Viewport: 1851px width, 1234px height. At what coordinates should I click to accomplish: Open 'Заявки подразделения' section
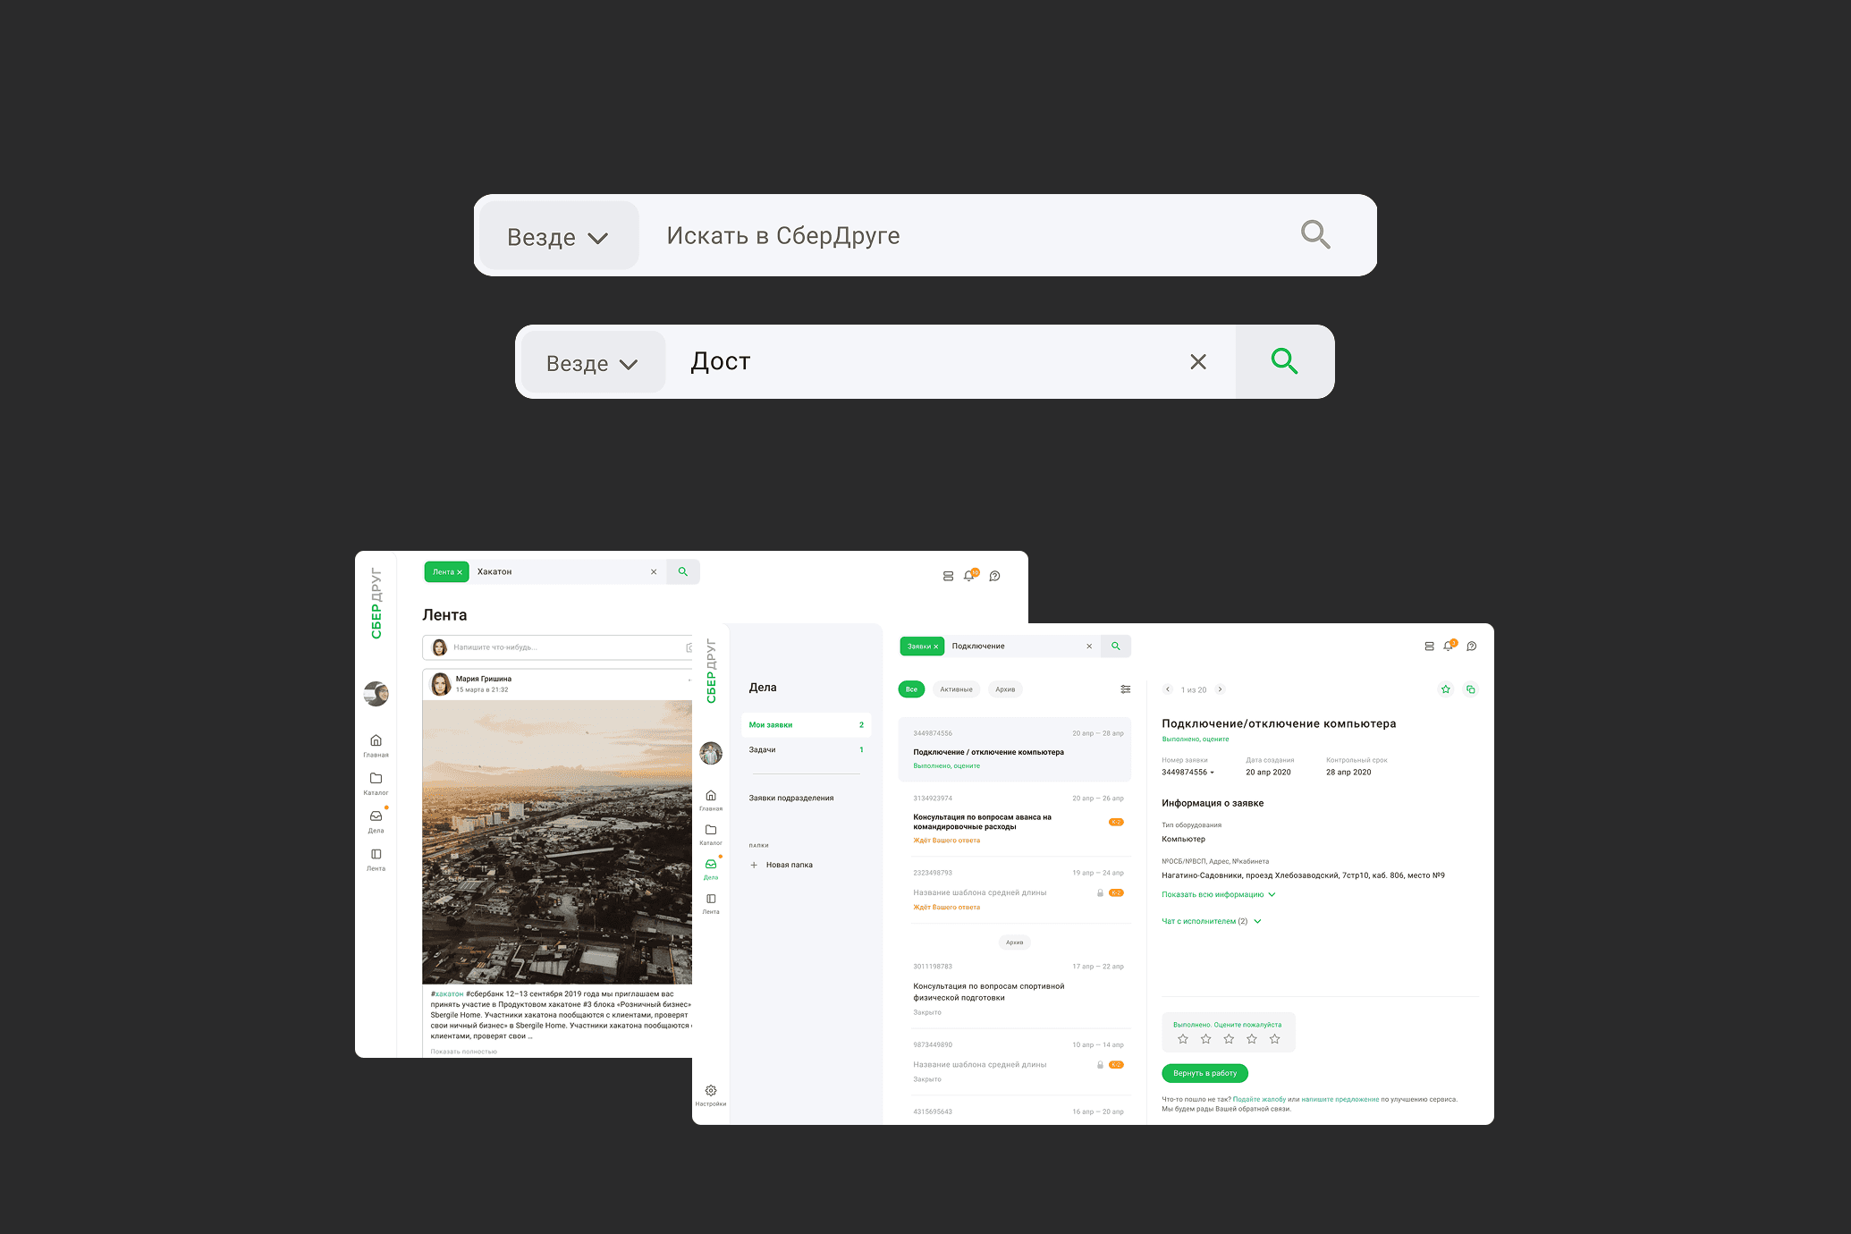coord(791,798)
